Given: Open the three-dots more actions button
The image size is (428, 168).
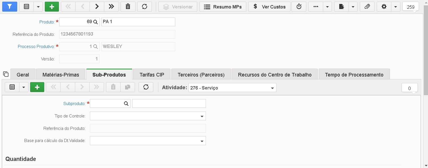Looking at the screenshot, I should pyautogui.click(x=316, y=6).
